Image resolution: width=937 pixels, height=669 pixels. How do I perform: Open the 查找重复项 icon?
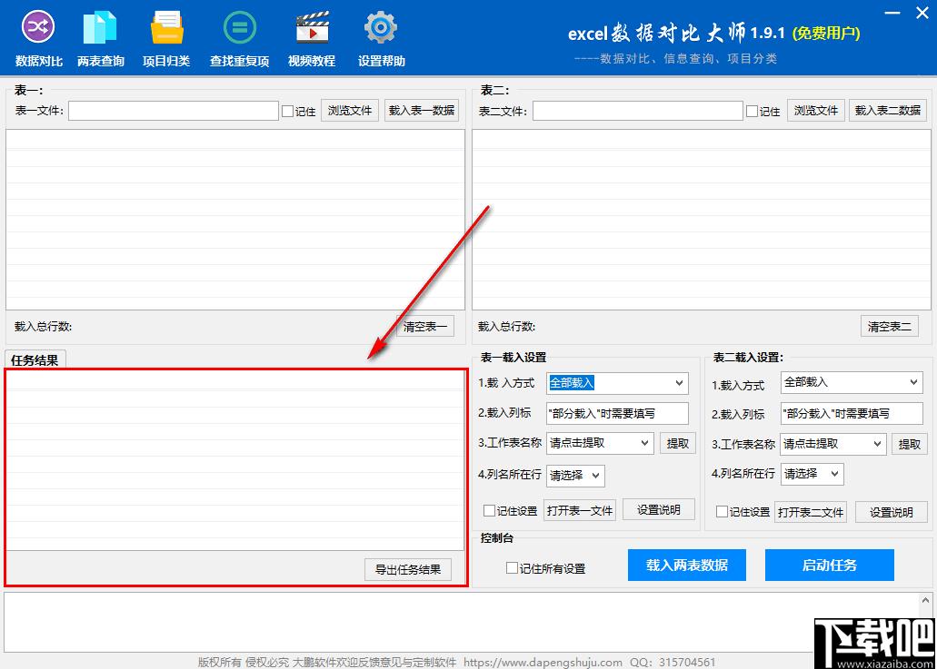point(240,27)
